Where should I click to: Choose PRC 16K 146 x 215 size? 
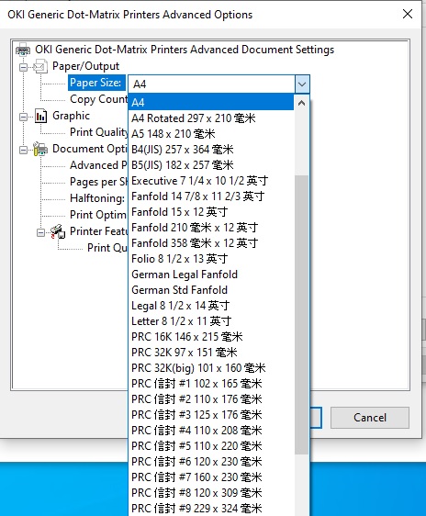(211, 337)
